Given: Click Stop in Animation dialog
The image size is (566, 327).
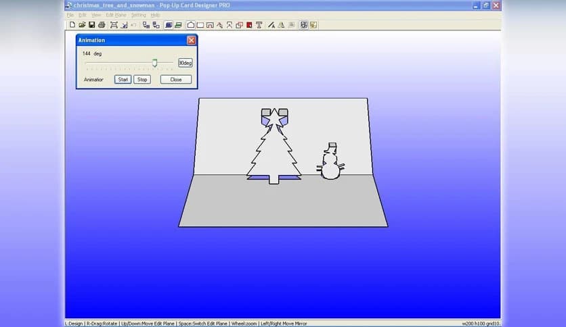Looking at the screenshot, I should click(142, 80).
